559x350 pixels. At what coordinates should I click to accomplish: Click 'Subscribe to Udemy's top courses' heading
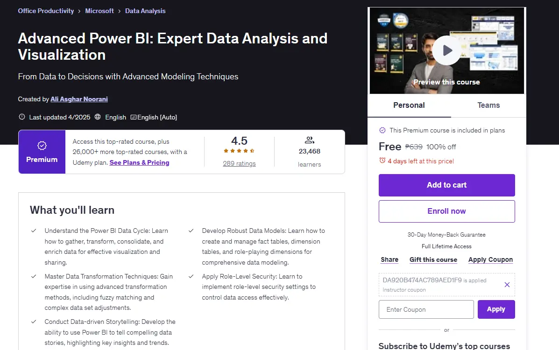(444, 346)
